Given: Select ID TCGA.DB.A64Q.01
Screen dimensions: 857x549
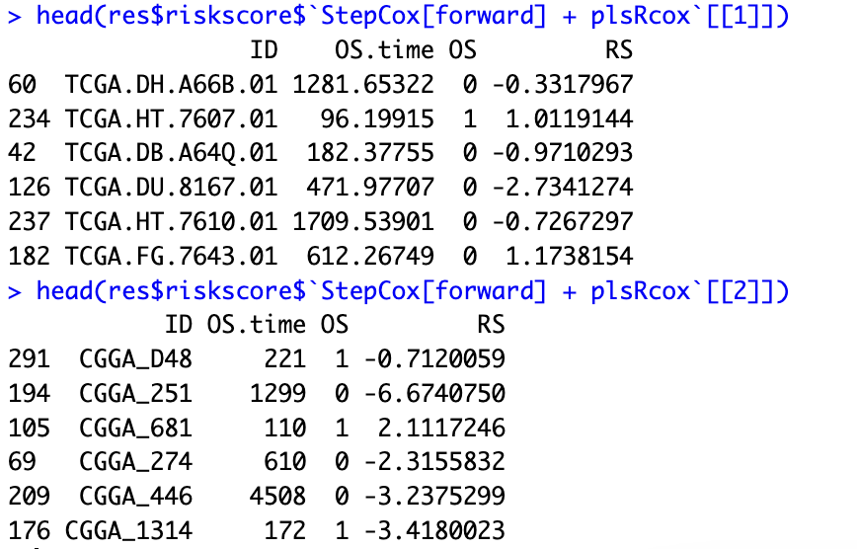Looking at the screenshot, I should [171, 153].
